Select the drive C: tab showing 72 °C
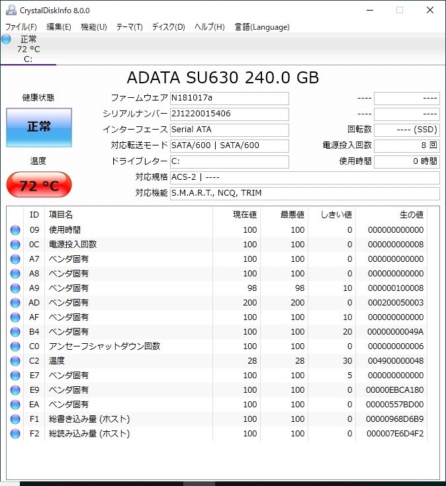The width and height of the screenshot is (446, 486). (28, 49)
